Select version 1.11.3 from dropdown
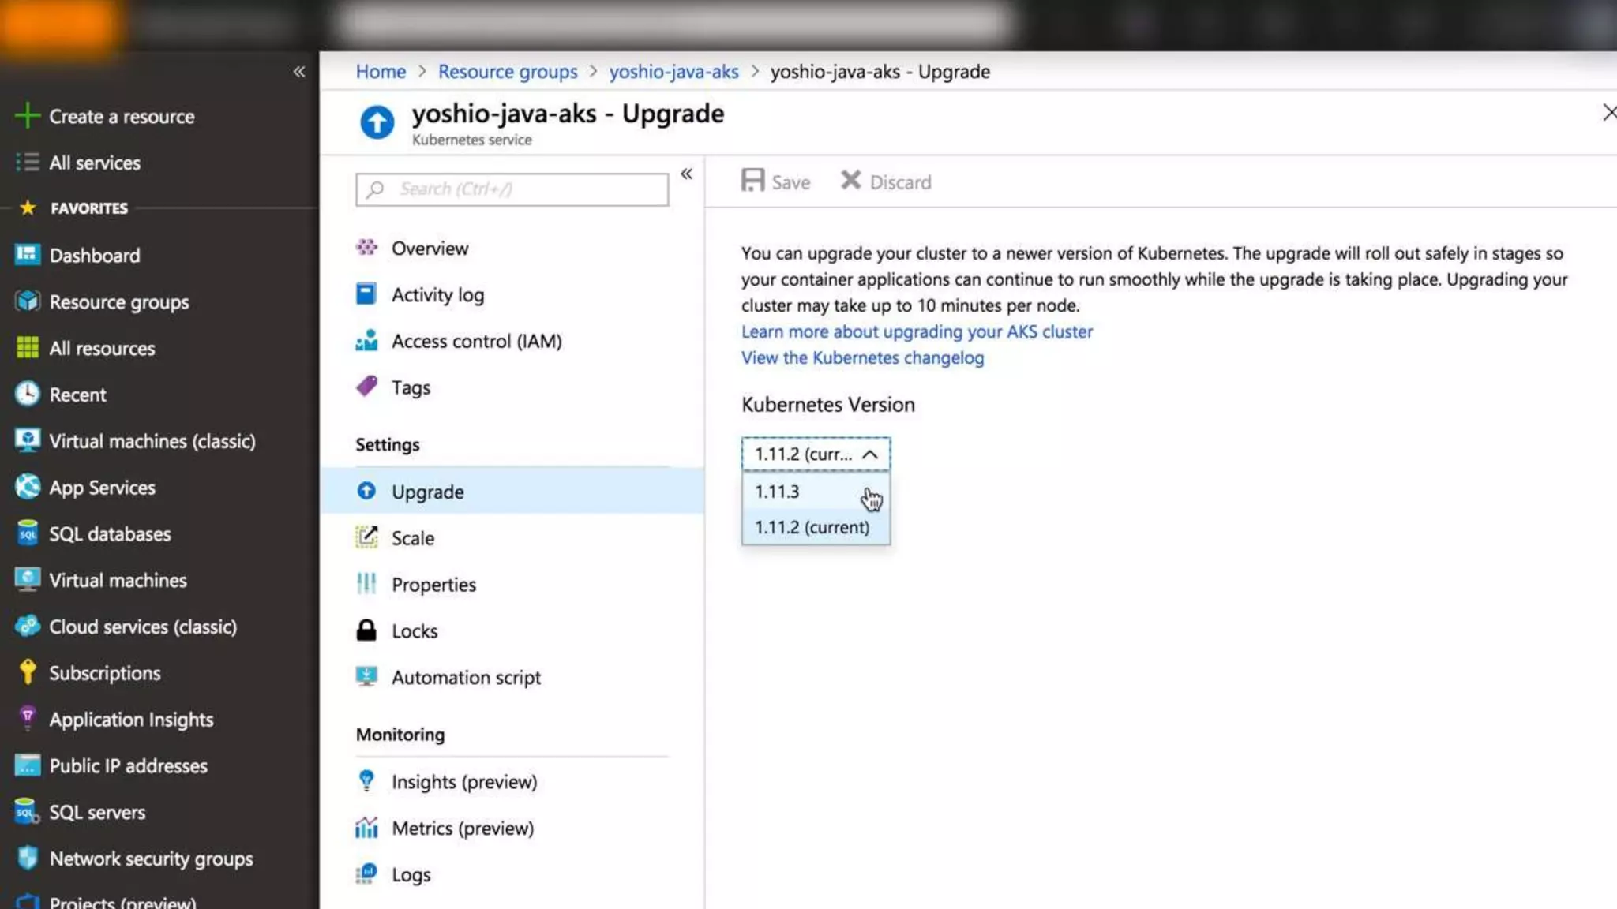This screenshot has width=1617, height=909. [778, 492]
